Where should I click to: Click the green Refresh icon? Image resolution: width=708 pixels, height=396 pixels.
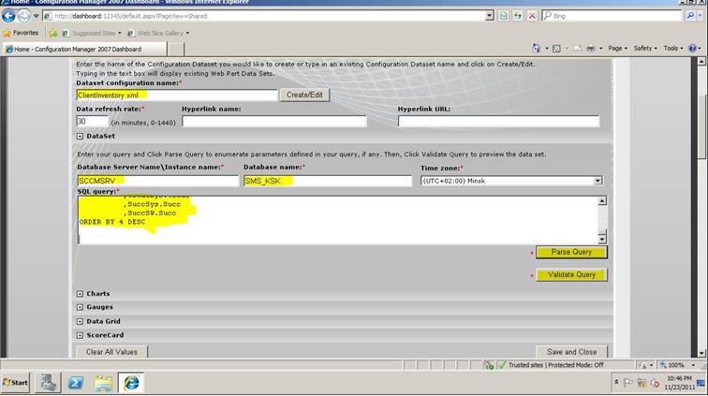[x=518, y=16]
